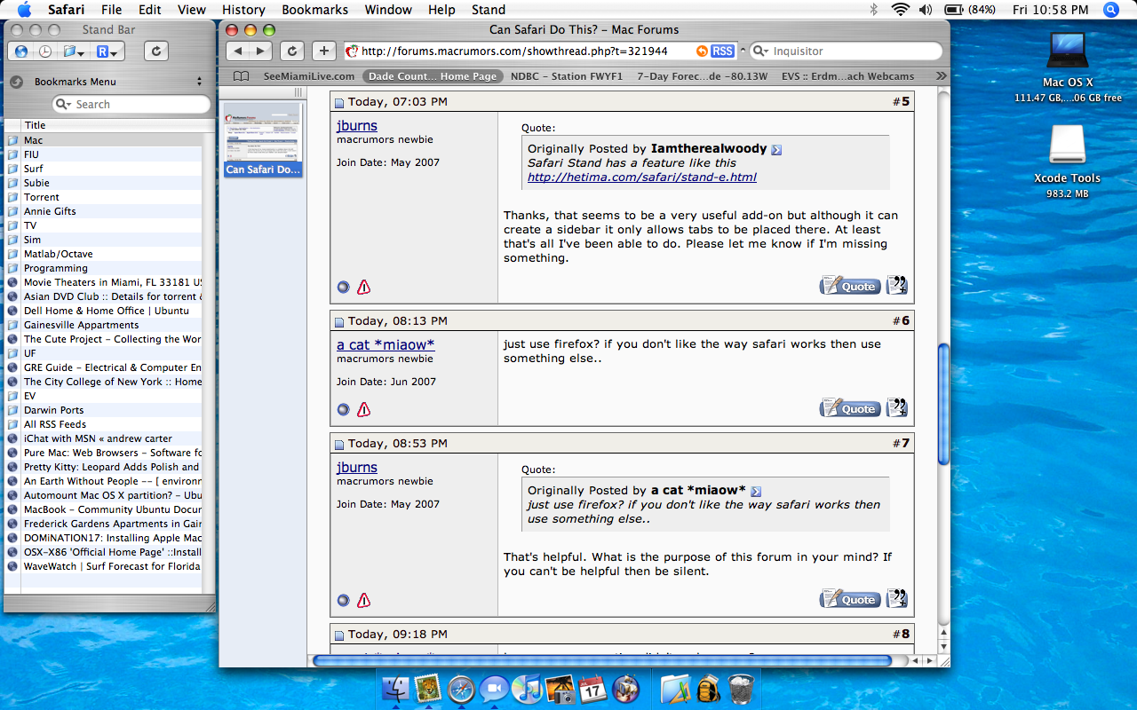Click multi-quote icon on post #6

point(896,407)
